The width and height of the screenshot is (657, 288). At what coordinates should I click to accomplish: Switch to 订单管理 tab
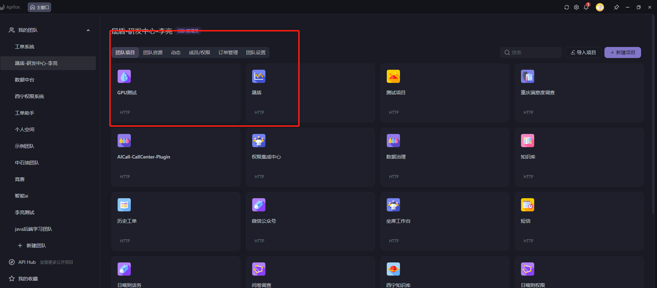pos(228,52)
